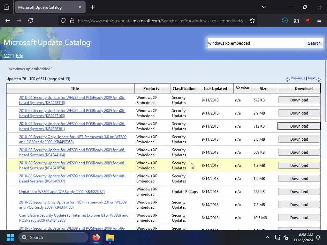Switch to Firefox from the taskbar
Screen dimensions: 327x245
point(96,237)
